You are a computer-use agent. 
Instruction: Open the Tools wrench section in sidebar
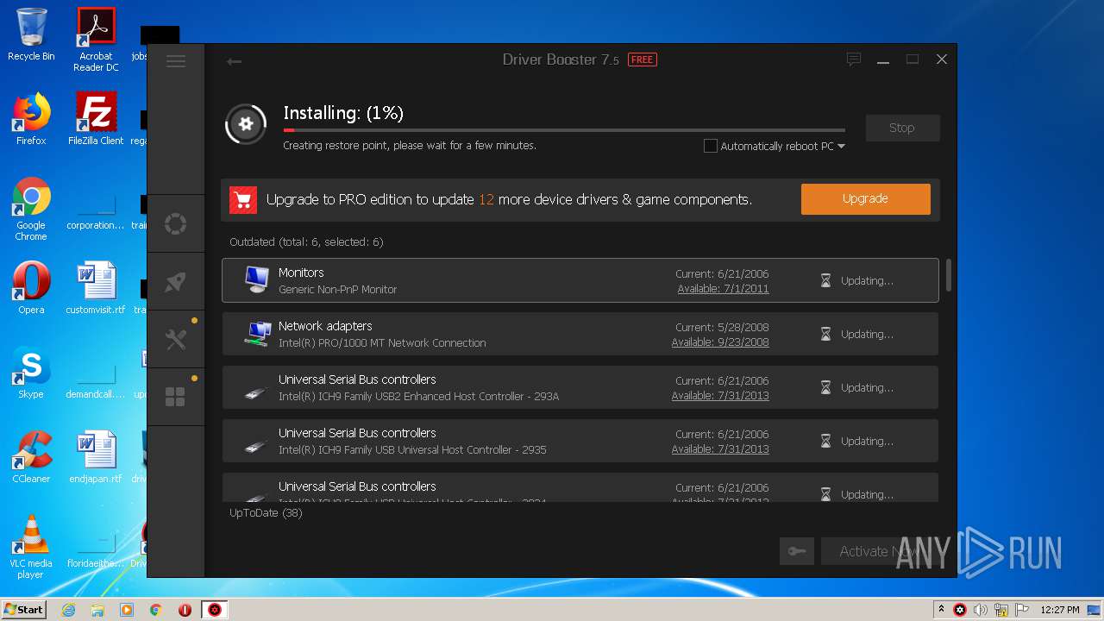176,340
